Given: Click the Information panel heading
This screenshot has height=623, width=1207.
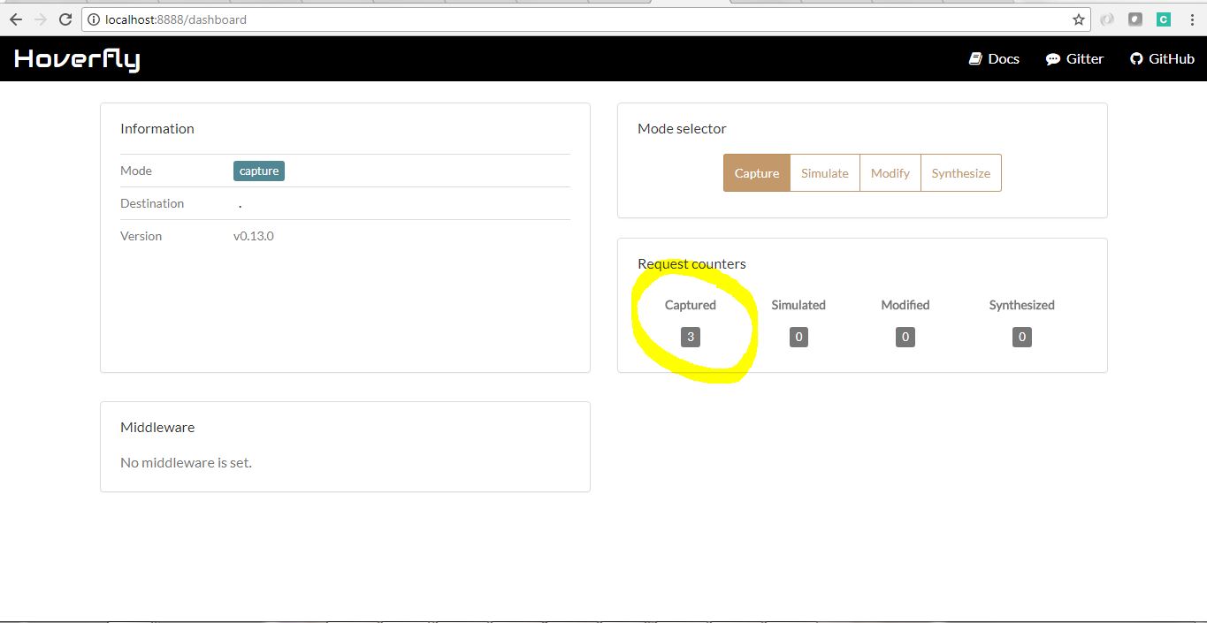Looking at the screenshot, I should coord(157,128).
